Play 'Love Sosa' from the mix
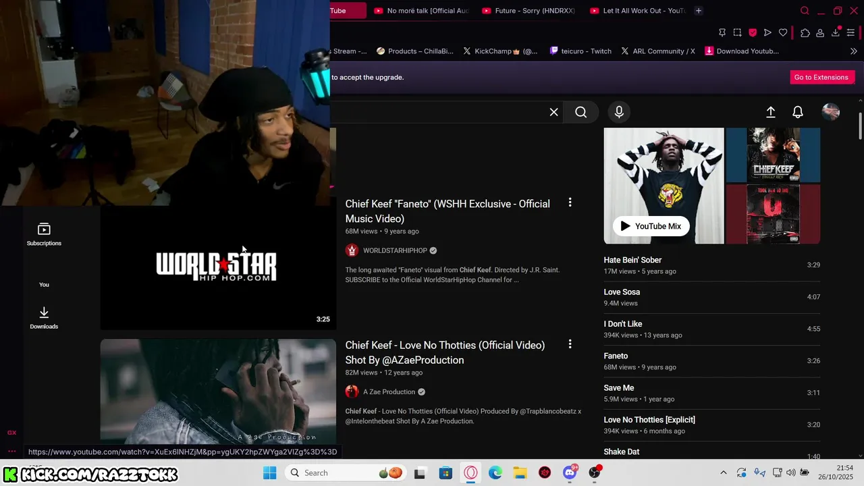This screenshot has width=864, height=486. (x=711, y=297)
